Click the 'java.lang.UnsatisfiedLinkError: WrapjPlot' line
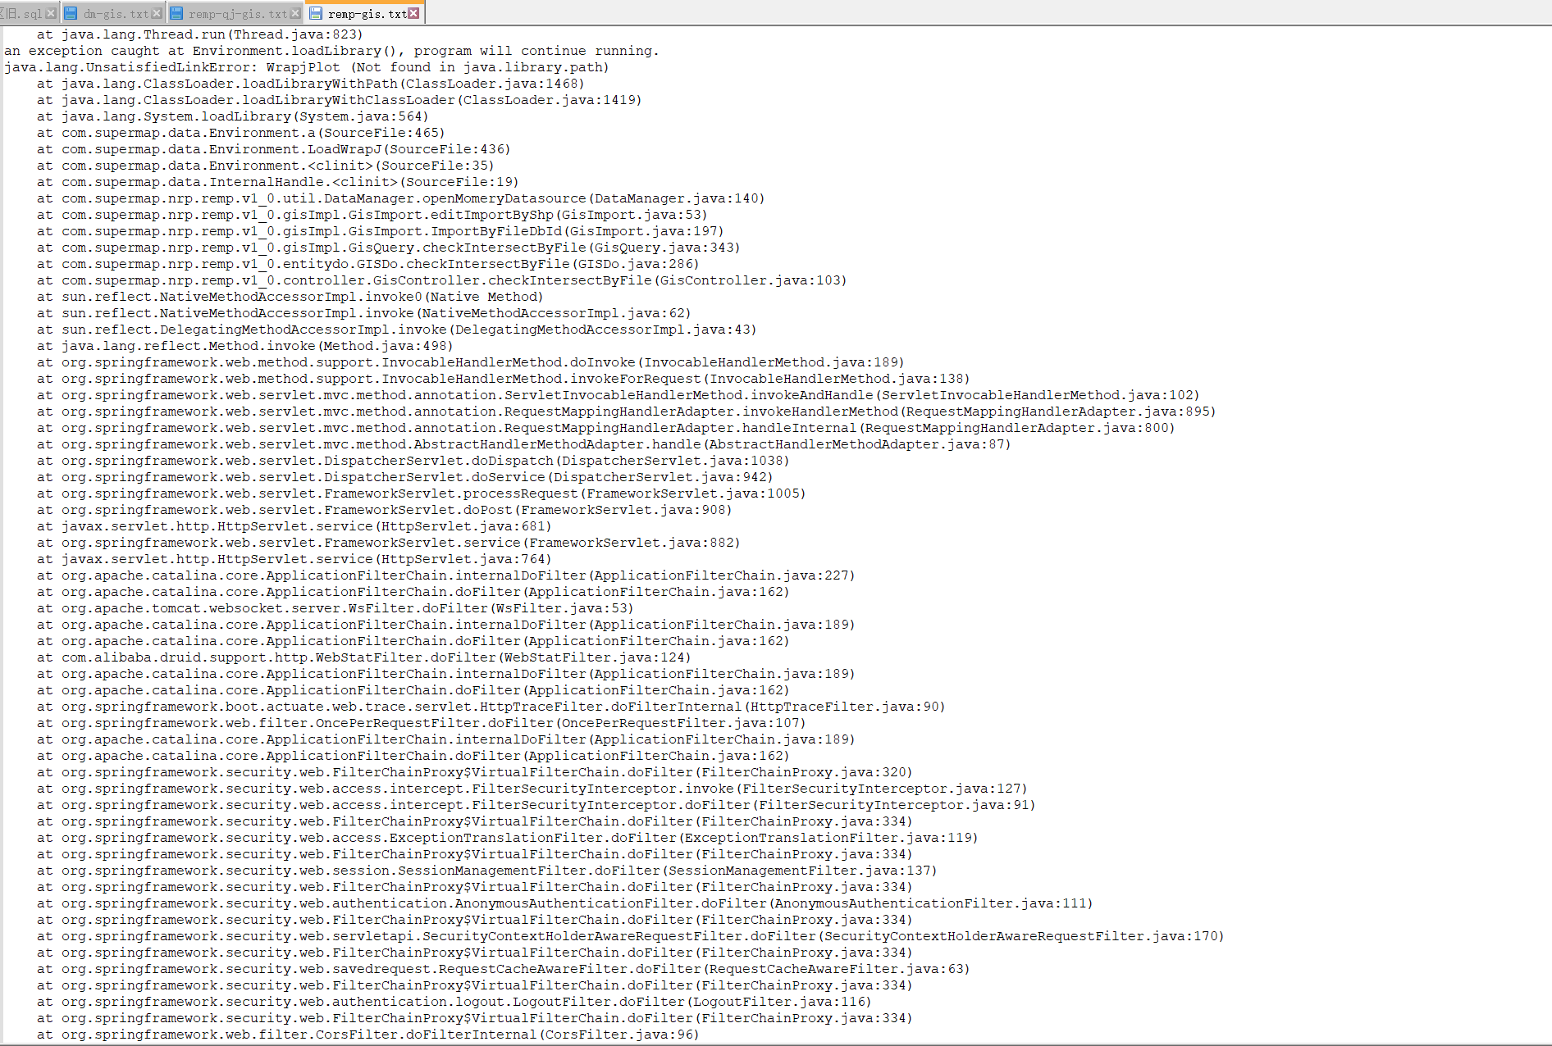The image size is (1552, 1046). (307, 67)
